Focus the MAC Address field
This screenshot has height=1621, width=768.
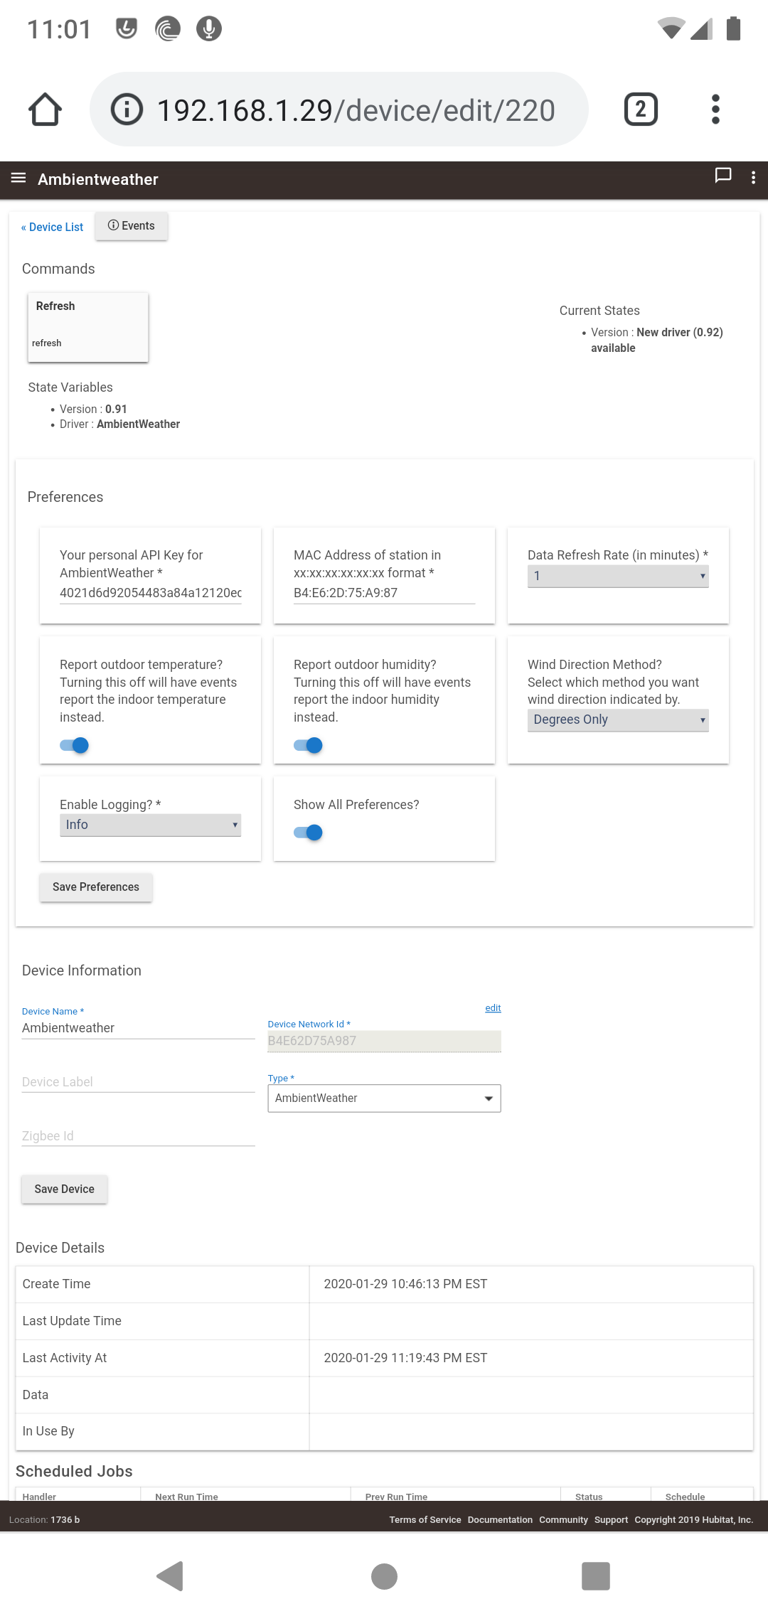[384, 593]
